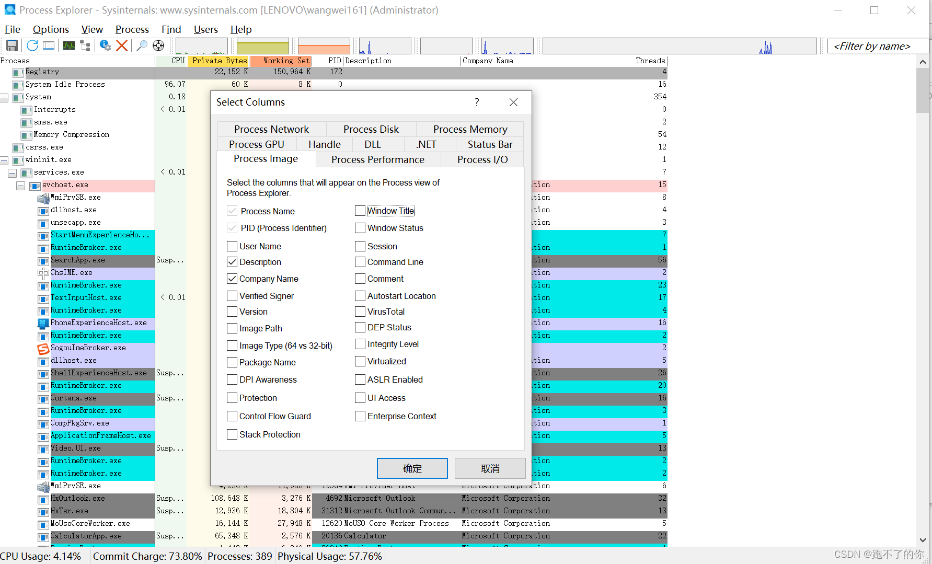Click the HxOutlook.exe process icon
This screenshot has width=932, height=564.
[43, 499]
